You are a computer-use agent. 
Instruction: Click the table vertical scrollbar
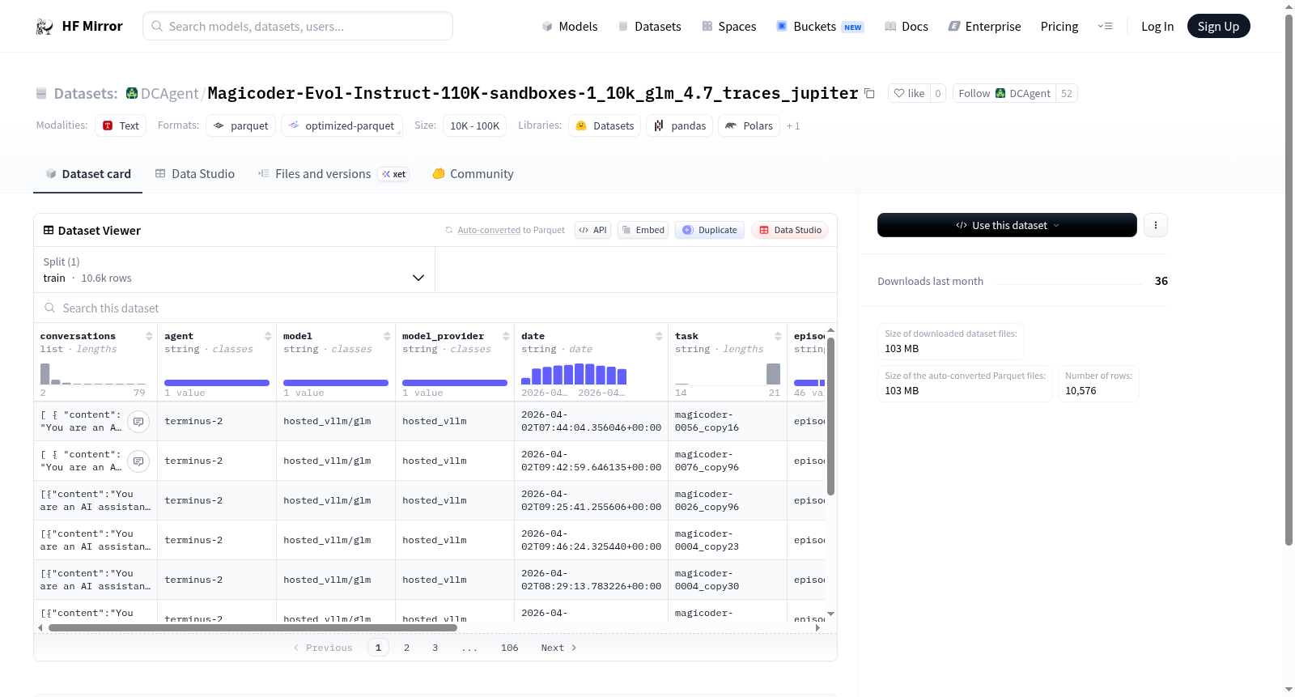coord(830,416)
